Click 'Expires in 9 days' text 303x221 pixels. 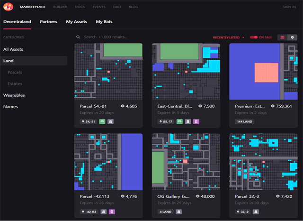tap(173, 112)
